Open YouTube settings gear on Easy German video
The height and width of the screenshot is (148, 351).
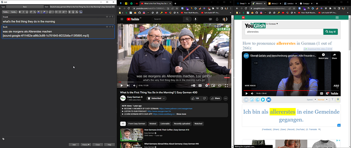tap(207, 85)
